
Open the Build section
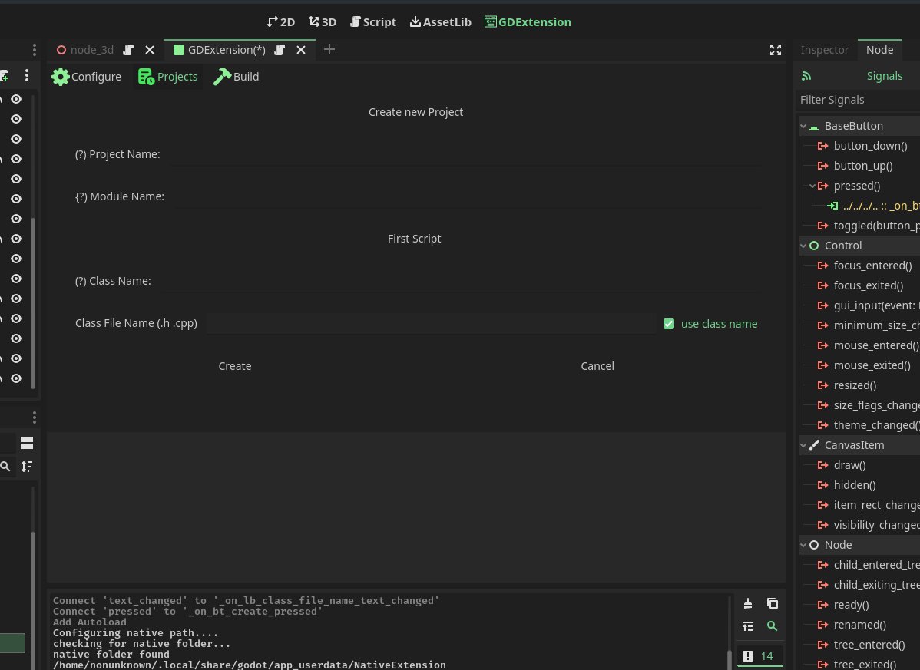[236, 77]
